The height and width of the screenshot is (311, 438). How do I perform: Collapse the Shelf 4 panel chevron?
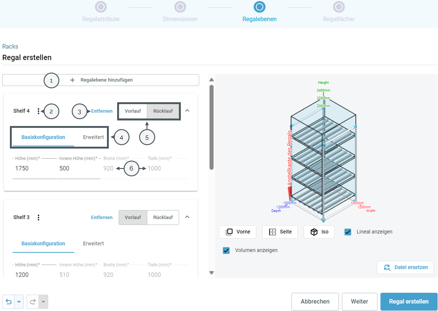click(x=187, y=111)
